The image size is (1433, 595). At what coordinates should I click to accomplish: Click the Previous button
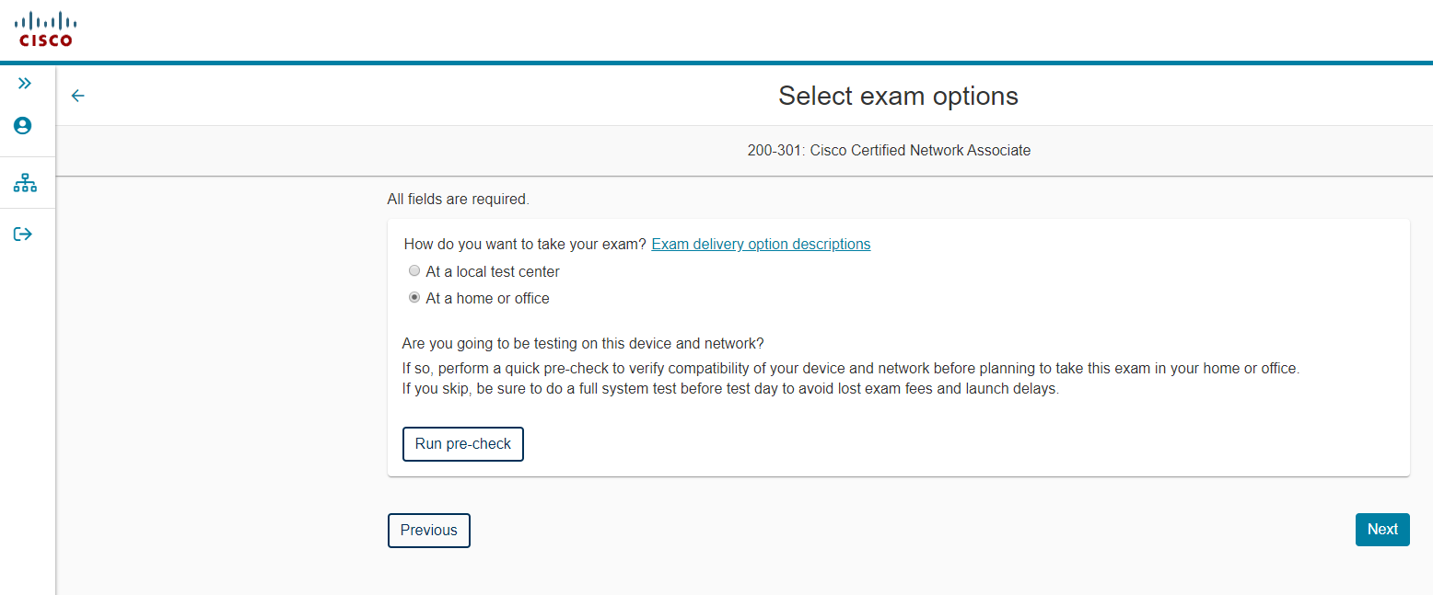click(429, 531)
